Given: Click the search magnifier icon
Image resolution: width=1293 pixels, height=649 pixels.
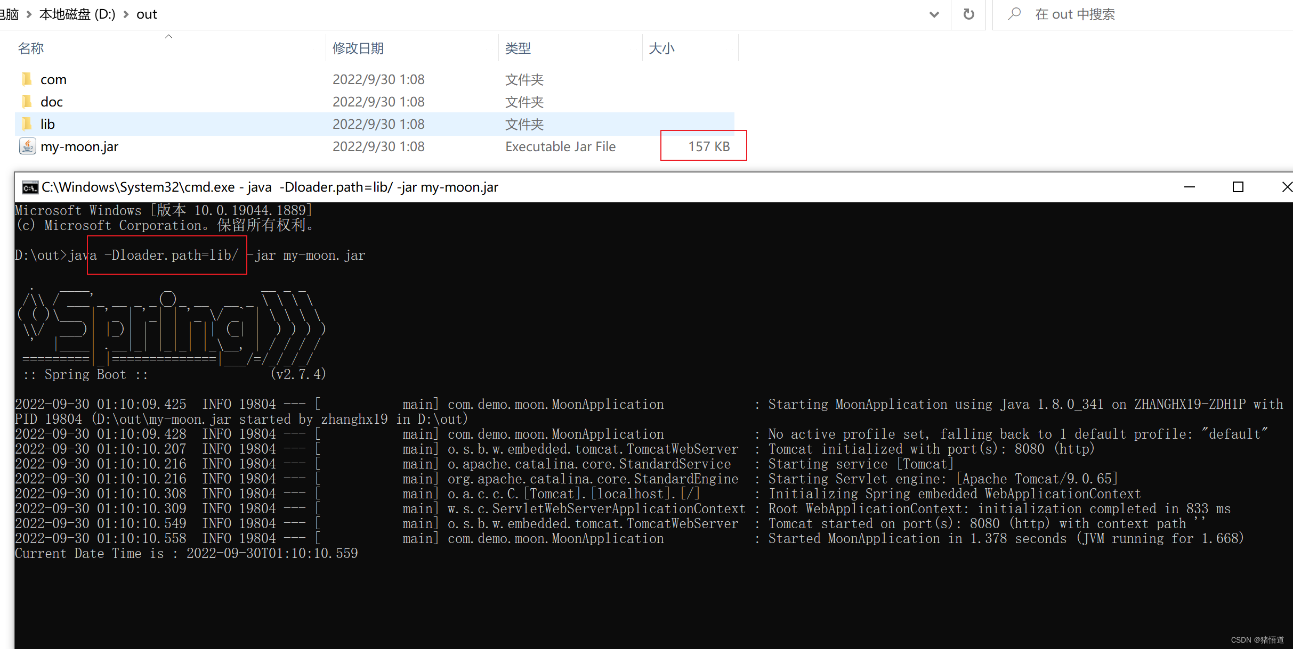Looking at the screenshot, I should coord(1014,14).
